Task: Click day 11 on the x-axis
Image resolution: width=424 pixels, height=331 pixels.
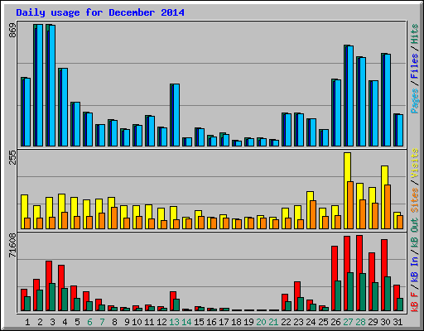Action: (149, 322)
